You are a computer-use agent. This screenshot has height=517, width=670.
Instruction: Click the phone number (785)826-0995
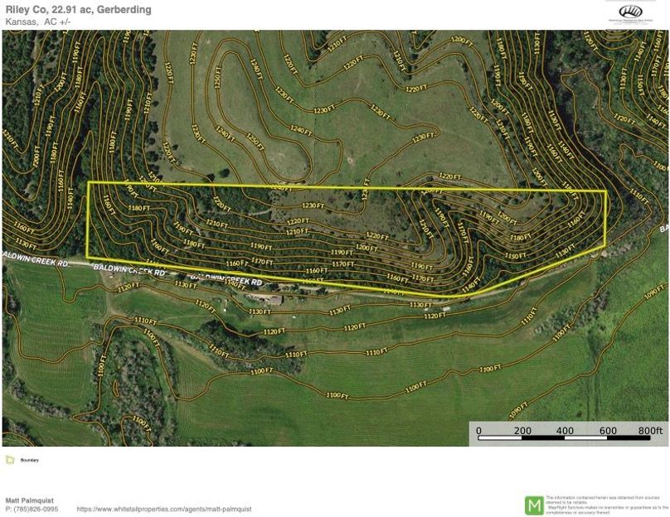coord(32,510)
